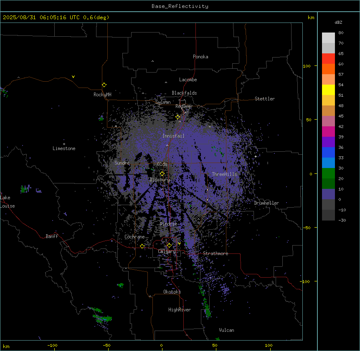Click the Lake Louise label

click(8, 202)
